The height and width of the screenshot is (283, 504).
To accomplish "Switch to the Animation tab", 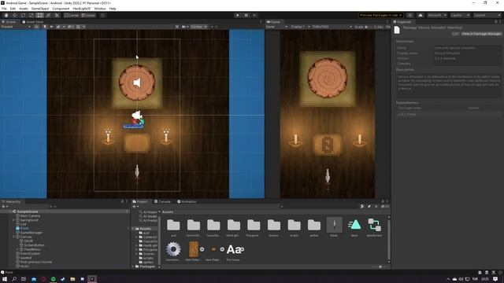I will point(187,201).
